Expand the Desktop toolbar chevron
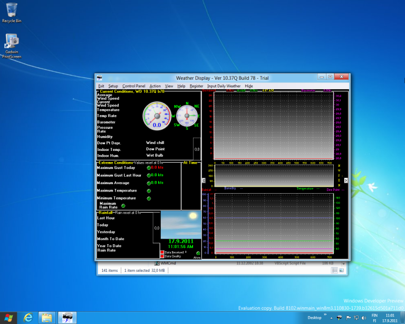 (325, 315)
